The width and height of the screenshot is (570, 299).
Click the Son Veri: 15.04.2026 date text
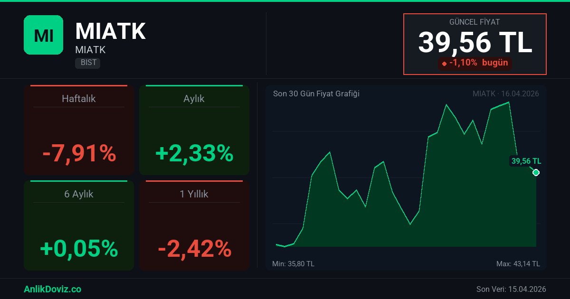click(511, 289)
